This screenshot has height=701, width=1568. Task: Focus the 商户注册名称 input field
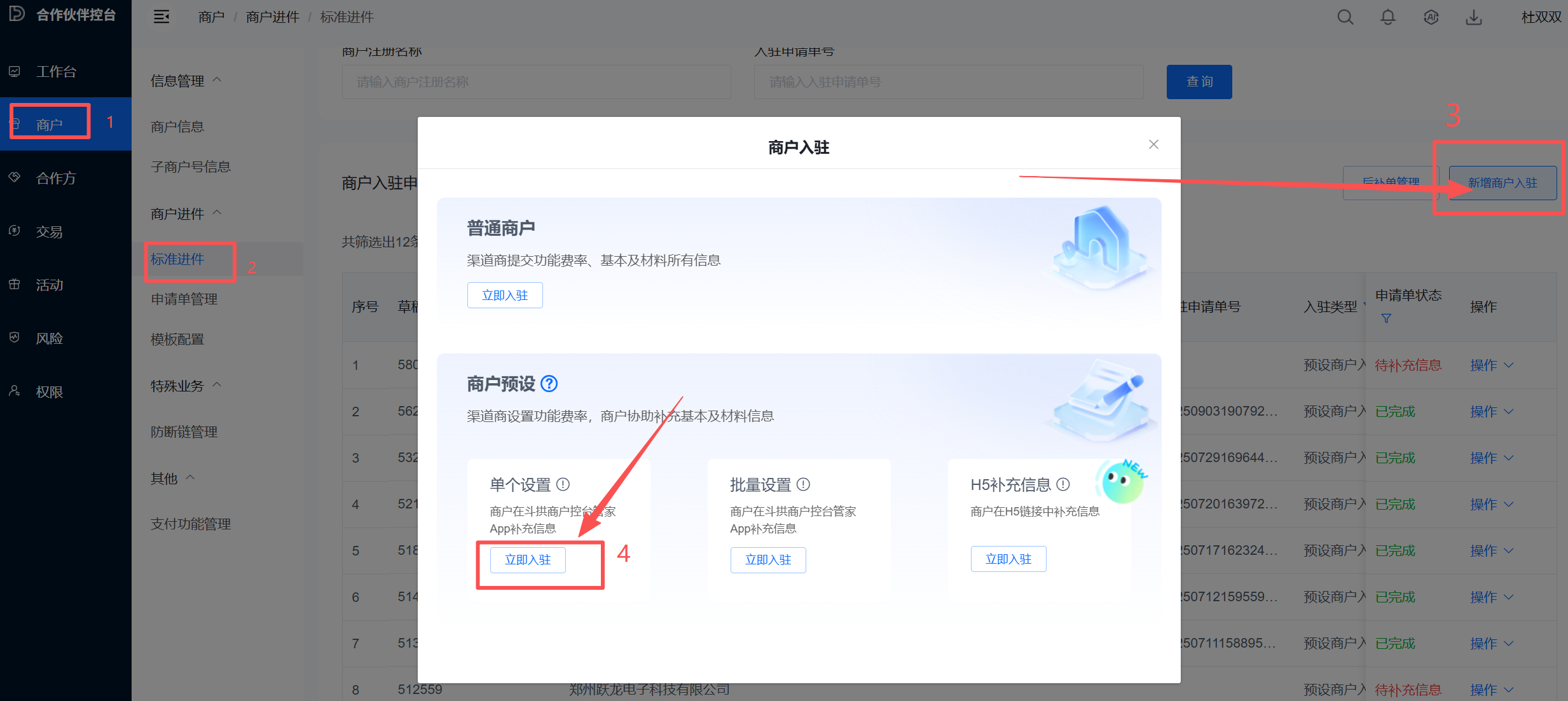tap(536, 82)
